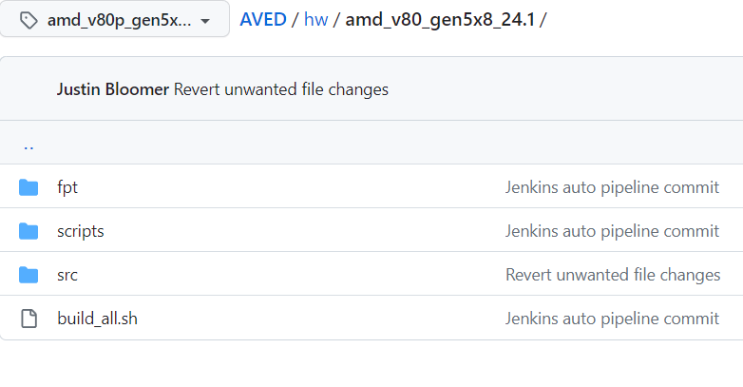Go to AVED repository root breadcrumb
The height and width of the screenshot is (387, 743).
tap(263, 19)
